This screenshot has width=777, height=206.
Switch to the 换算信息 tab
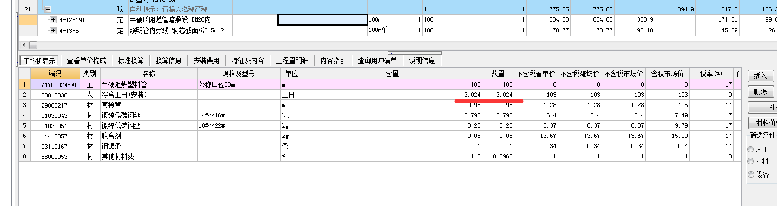(168, 61)
